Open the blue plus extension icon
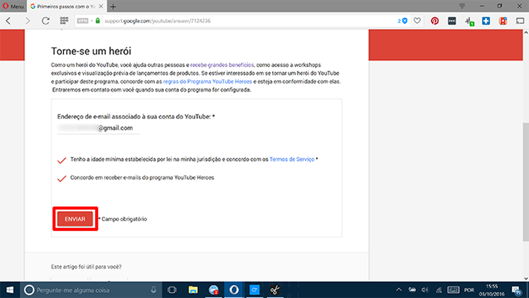The width and height of the screenshot is (529, 298). [x=486, y=21]
